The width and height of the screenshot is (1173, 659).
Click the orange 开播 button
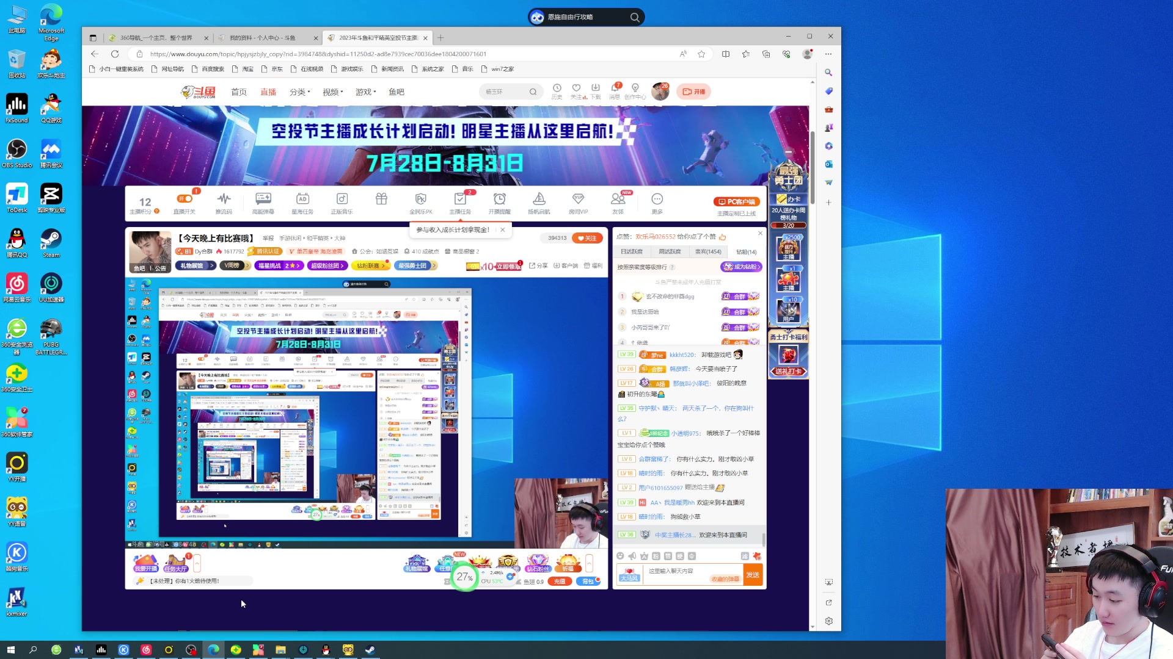click(693, 92)
